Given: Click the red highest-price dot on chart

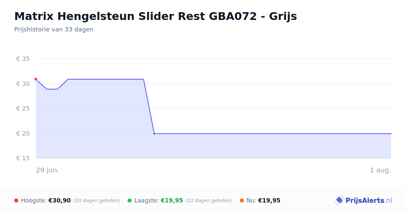Looking at the screenshot, I should (x=36, y=79).
